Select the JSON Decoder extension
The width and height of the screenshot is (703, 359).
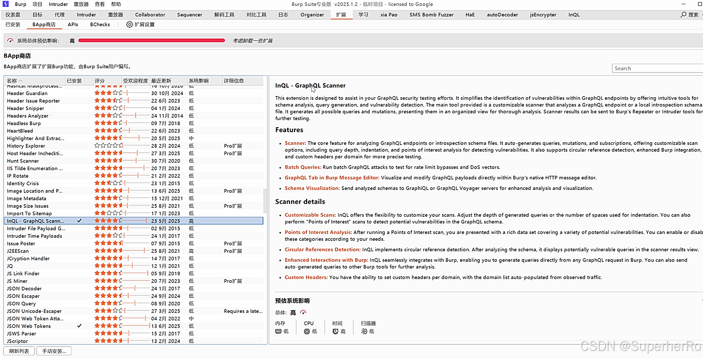[133, 288]
